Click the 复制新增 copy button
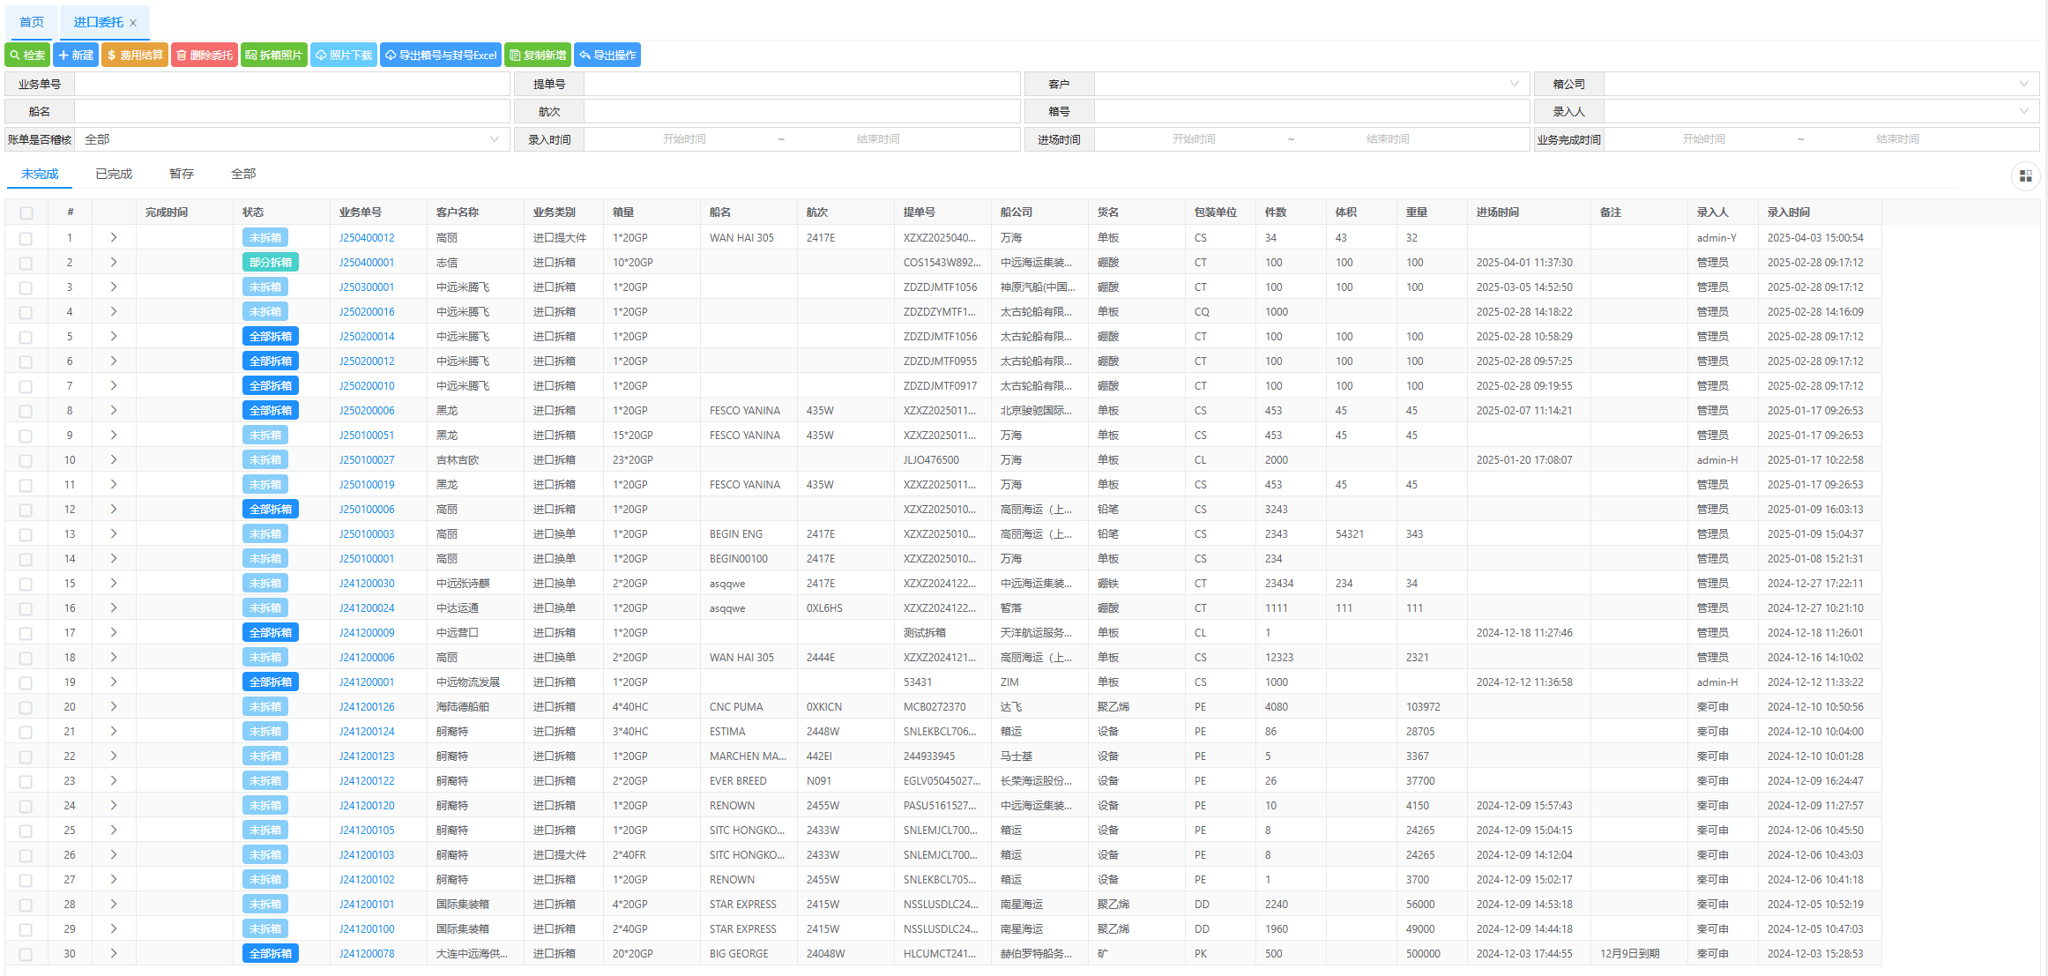 (538, 55)
